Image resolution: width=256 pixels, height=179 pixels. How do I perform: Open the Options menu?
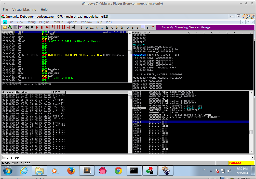(72, 22)
